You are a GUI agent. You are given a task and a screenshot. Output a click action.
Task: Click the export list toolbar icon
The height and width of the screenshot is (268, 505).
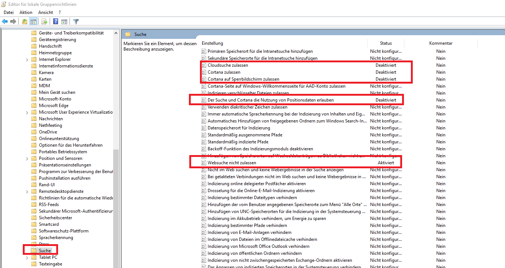(44, 21)
